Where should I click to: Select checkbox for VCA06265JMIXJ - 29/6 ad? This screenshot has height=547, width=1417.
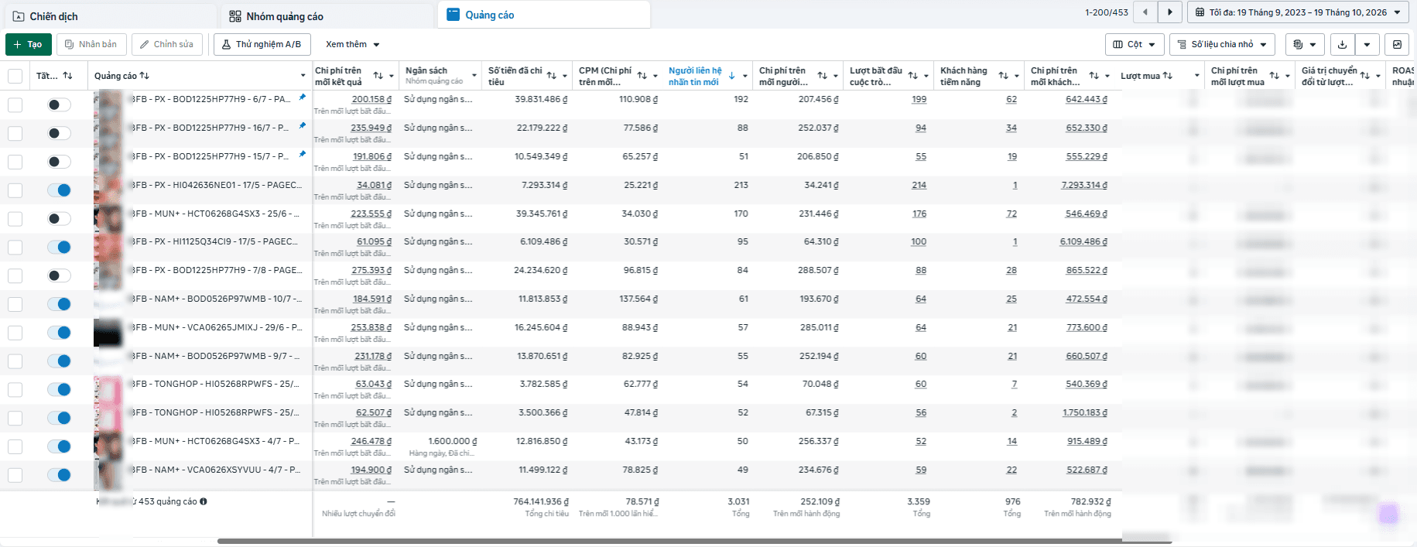[x=15, y=333]
